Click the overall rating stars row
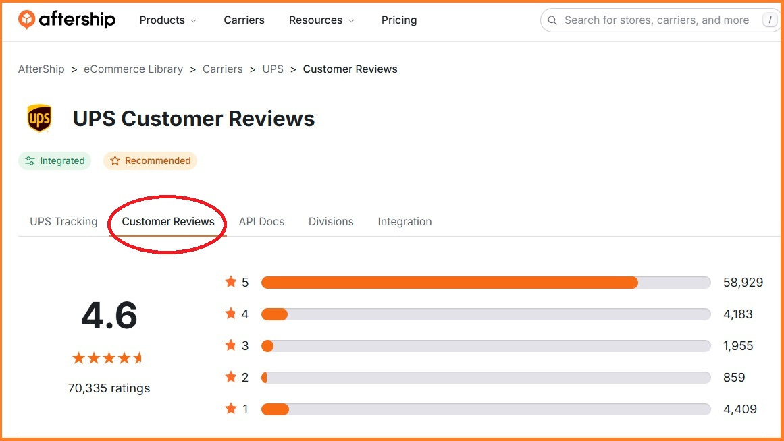 tap(107, 357)
